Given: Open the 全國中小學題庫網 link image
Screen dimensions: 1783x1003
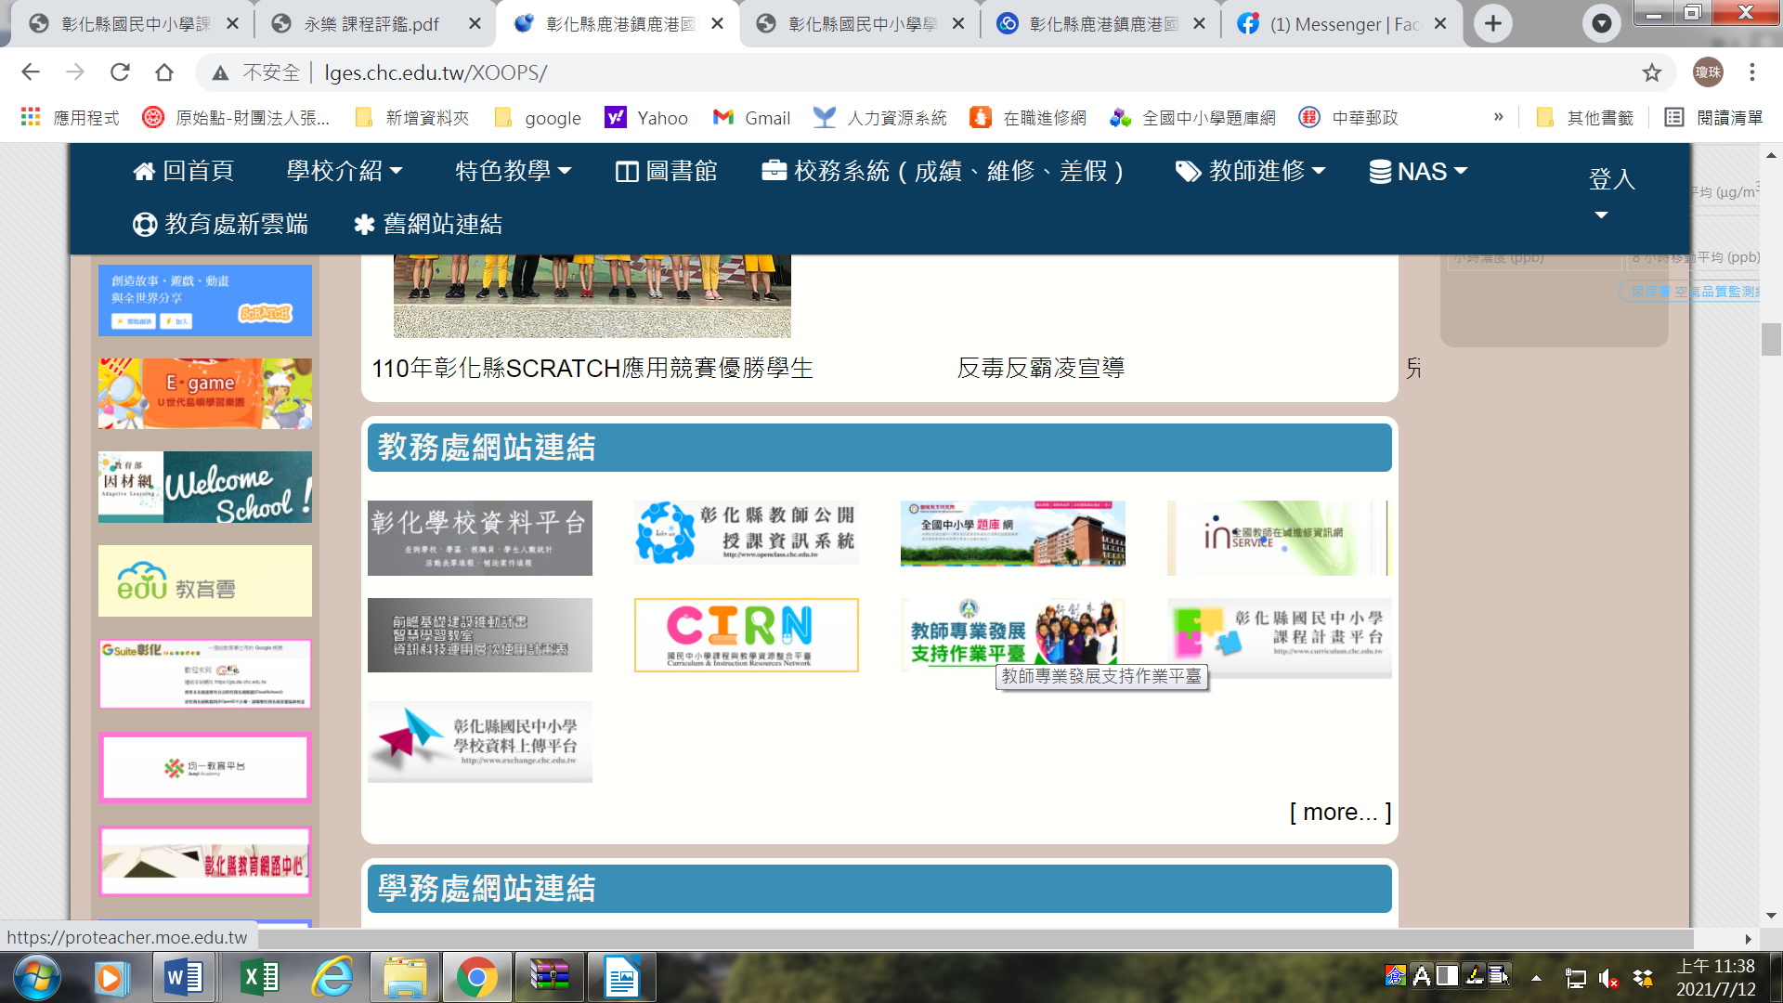Looking at the screenshot, I should [1013, 533].
